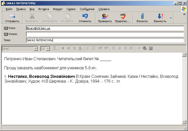Click the window title bar icon
Screen dimensions: 188x131
point(4,3)
